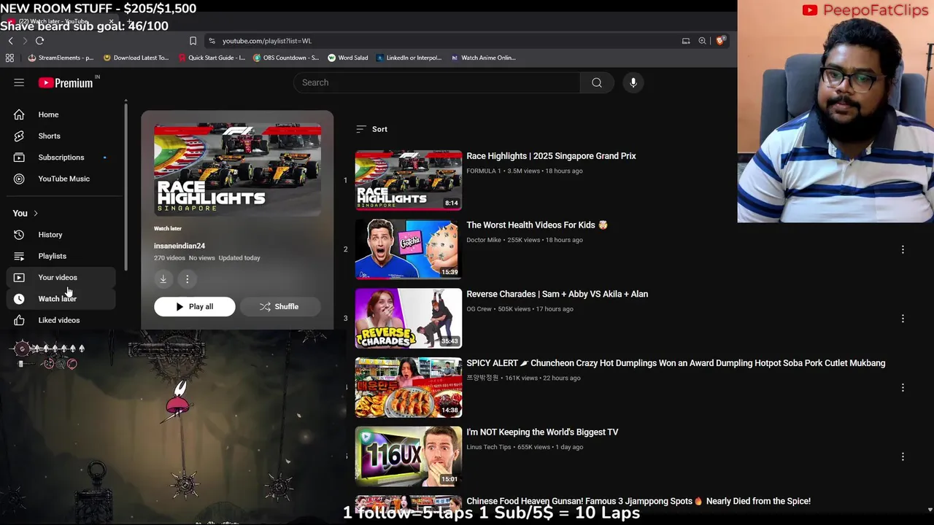Screen dimensions: 934x525
Task: Click into the YouTube search field
Action: [436, 82]
